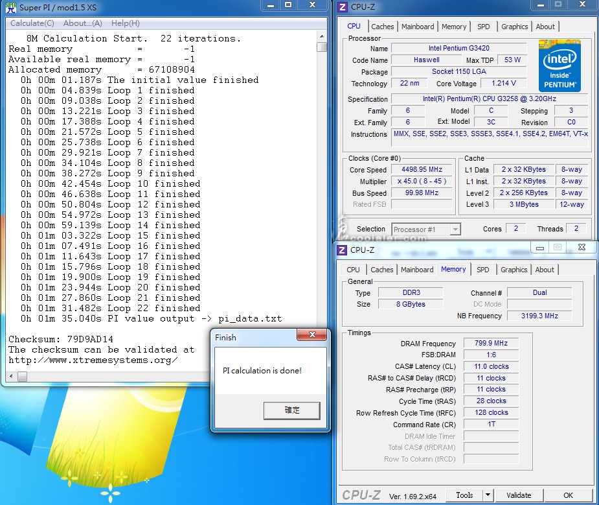
Task: Click the horizontal scrollbar thumb in Super PI
Action: click(22, 377)
